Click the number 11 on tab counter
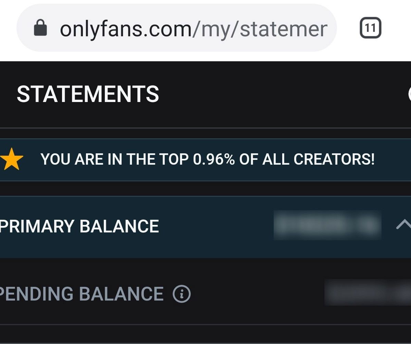This screenshot has width=411, height=344. pos(370,28)
